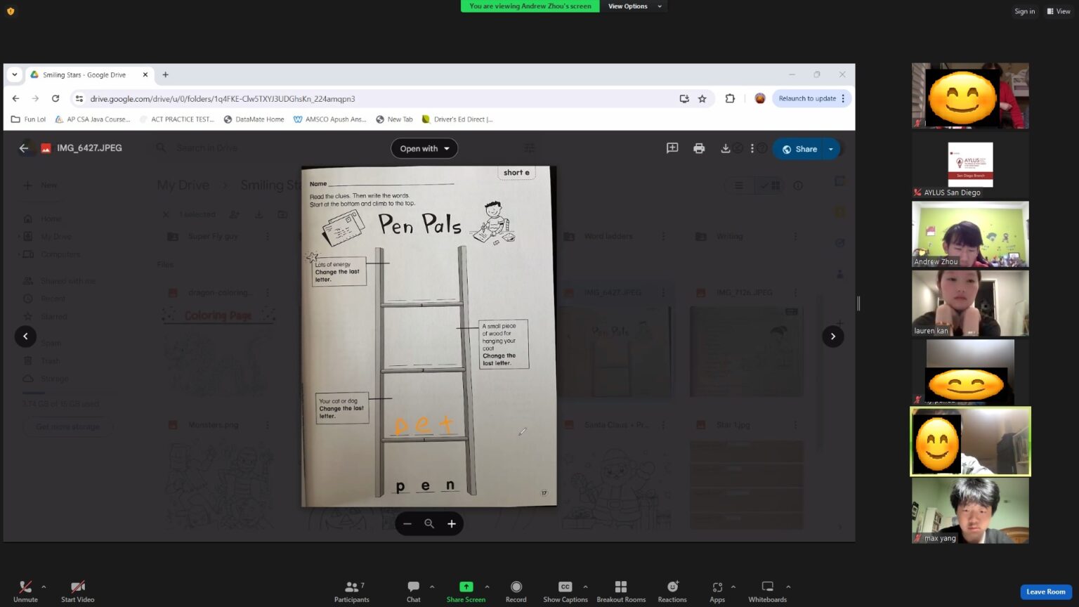1079x607 pixels.
Task: Zoom in on the image with plus
Action: click(452, 524)
